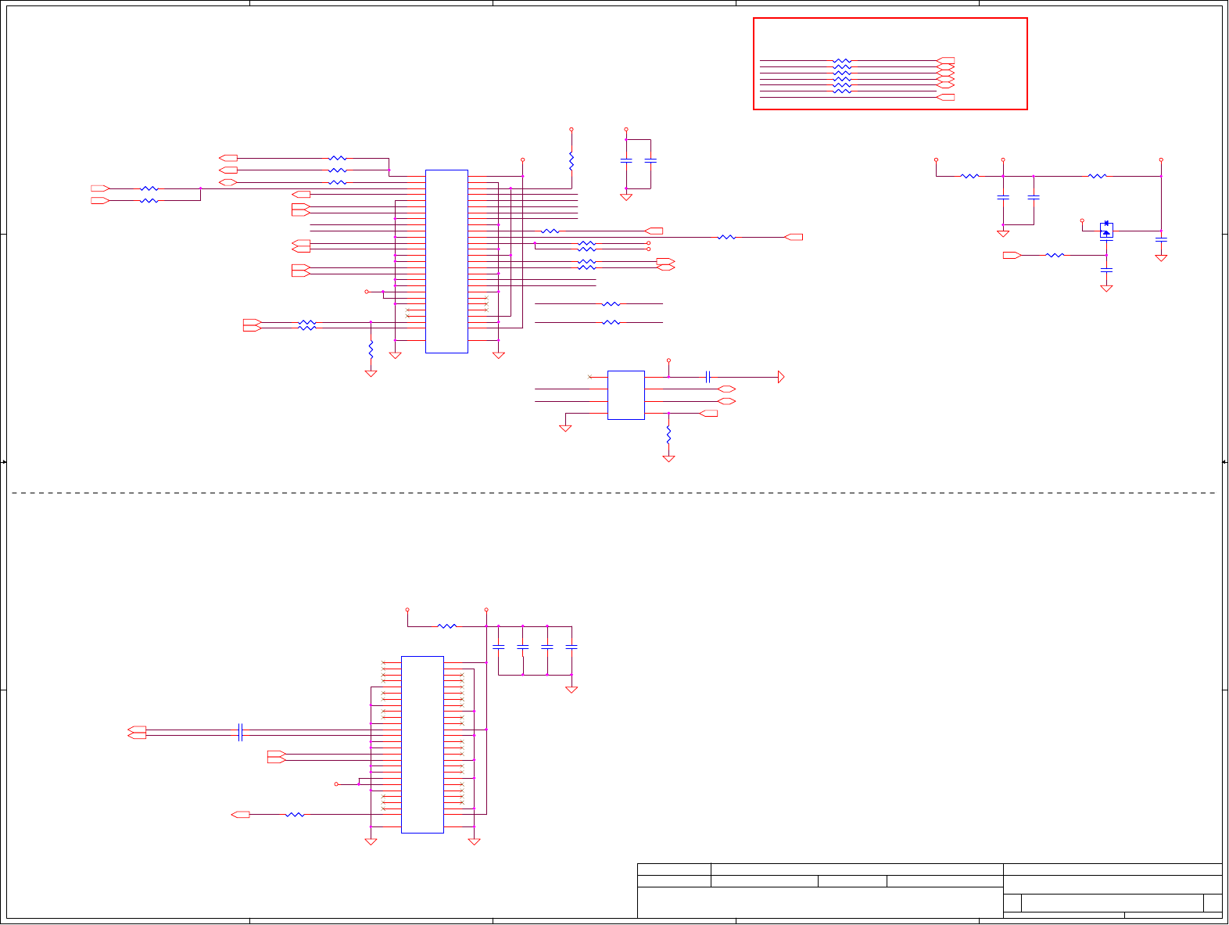The width and height of the screenshot is (1229, 925).
Task: Click the large IC block in upper circuit
Action: click(446, 261)
